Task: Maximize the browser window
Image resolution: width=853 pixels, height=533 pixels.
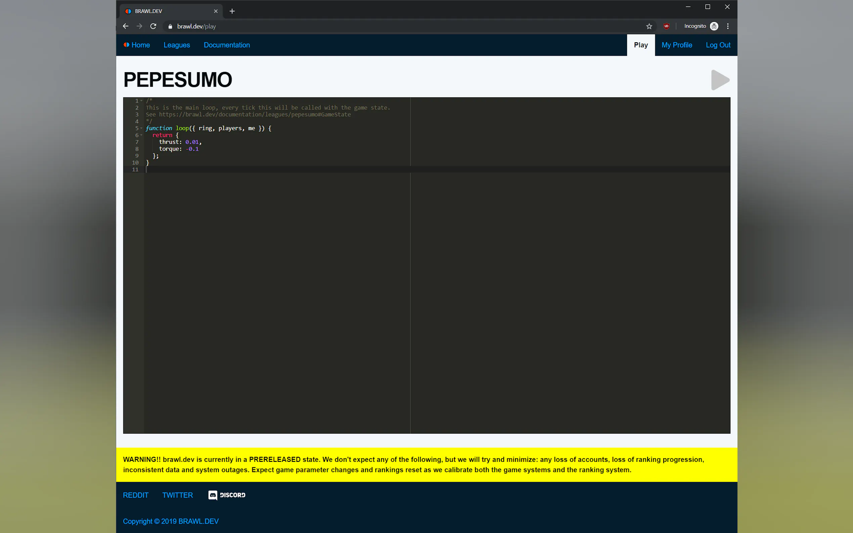Action: (x=707, y=7)
